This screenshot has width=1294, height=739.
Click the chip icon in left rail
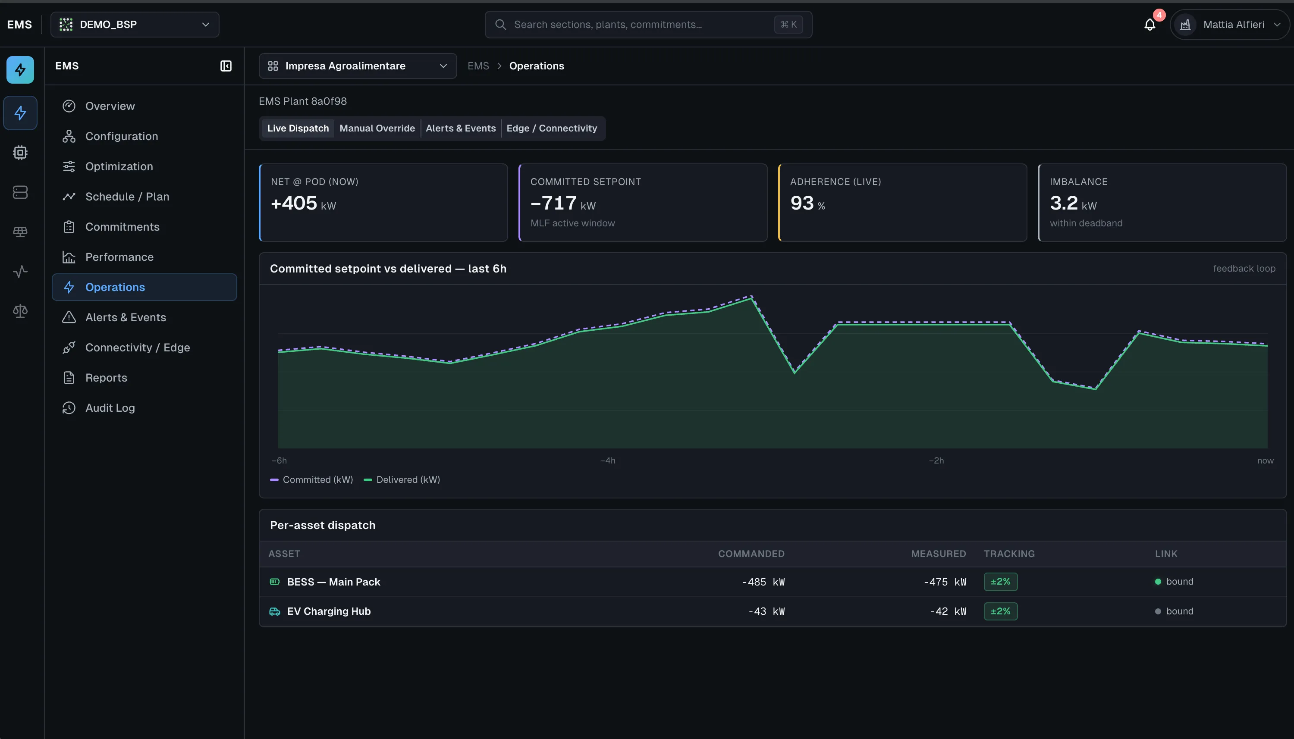coord(20,153)
